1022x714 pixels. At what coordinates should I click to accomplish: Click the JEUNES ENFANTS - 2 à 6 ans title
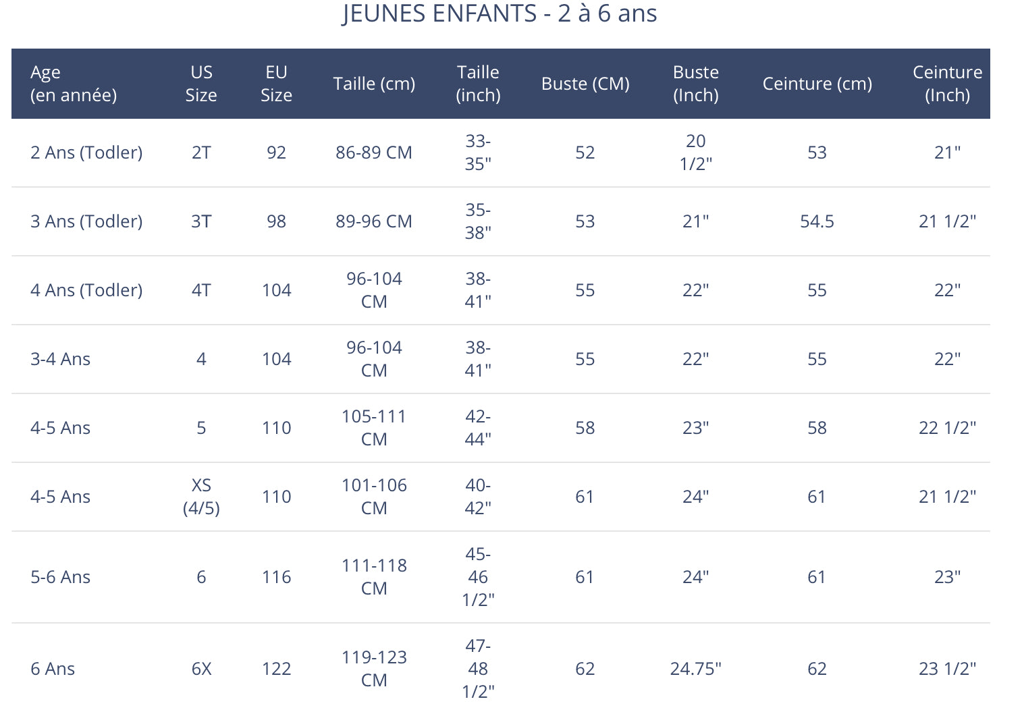pyautogui.click(x=500, y=13)
